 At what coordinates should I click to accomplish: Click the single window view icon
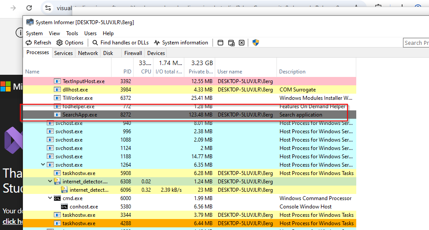point(220,43)
